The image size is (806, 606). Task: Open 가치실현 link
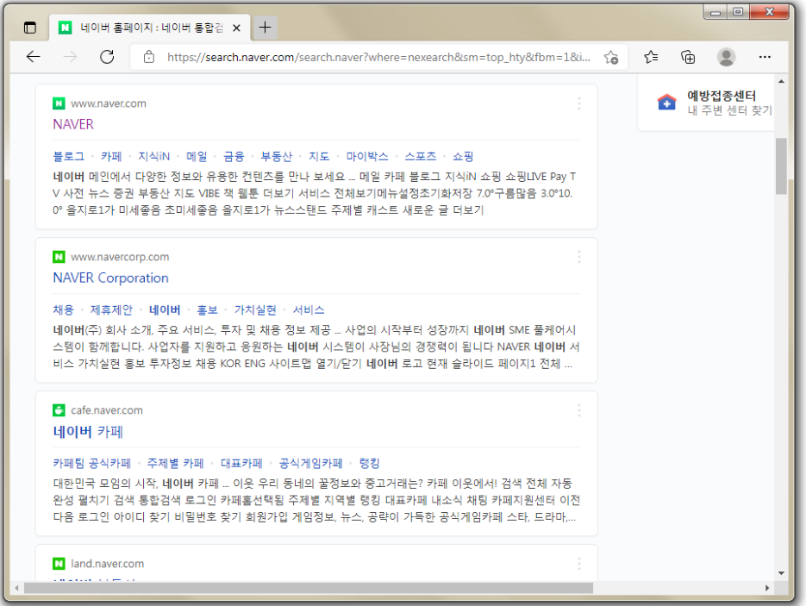click(x=255, y=310)
